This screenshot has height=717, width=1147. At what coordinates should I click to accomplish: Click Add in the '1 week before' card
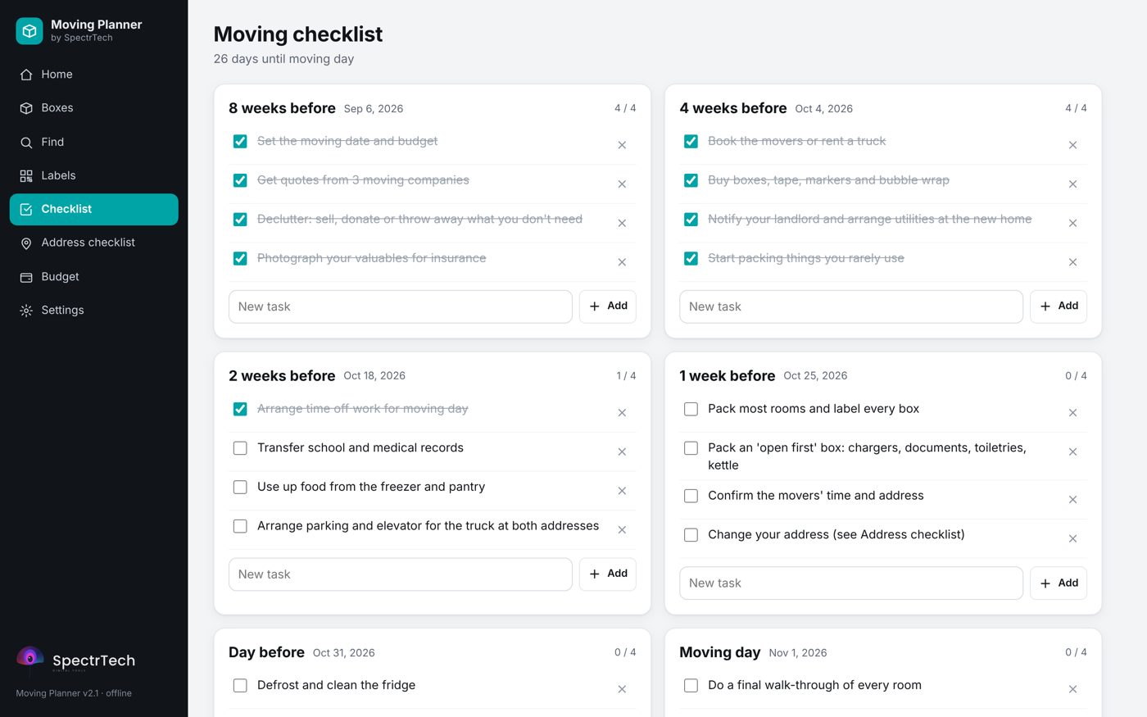click(x=1059, y=583)
